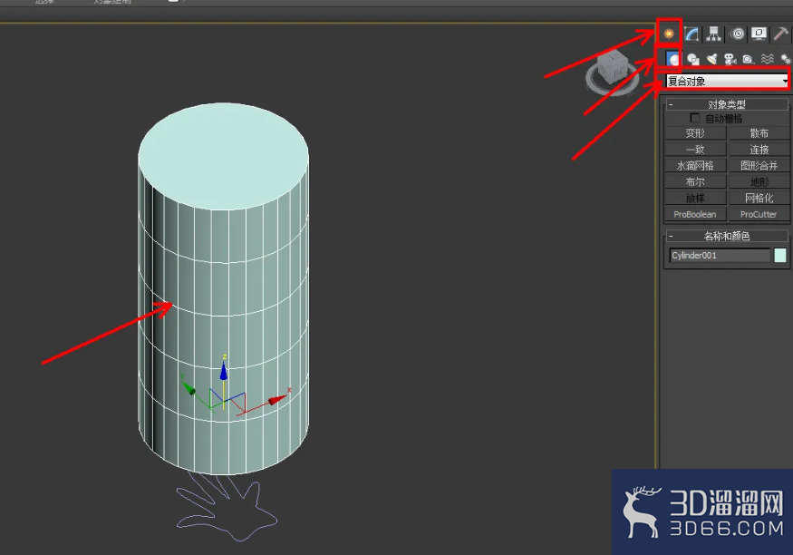This screenshot has height=555, width=793.
Task: Open the Hierarchy panel tab
Action: pos(713,34)
